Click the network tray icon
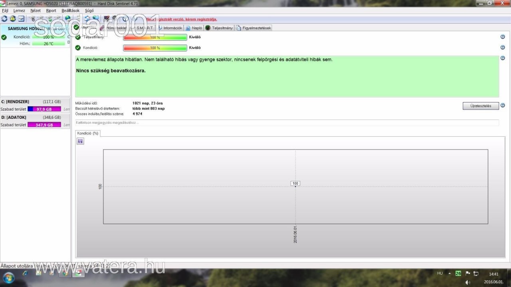 point(476,273)
